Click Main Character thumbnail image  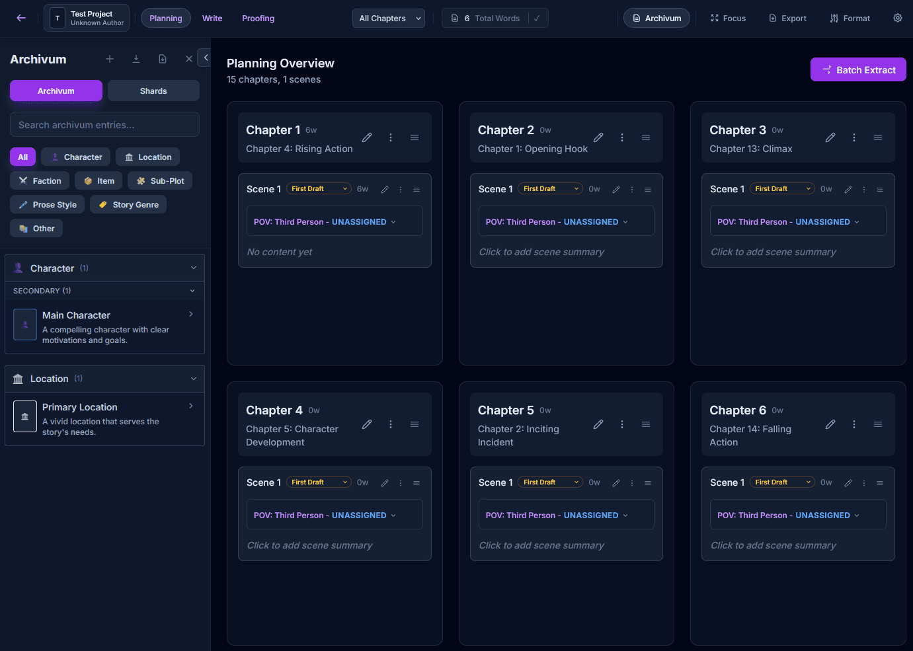[x=25, y=325]
